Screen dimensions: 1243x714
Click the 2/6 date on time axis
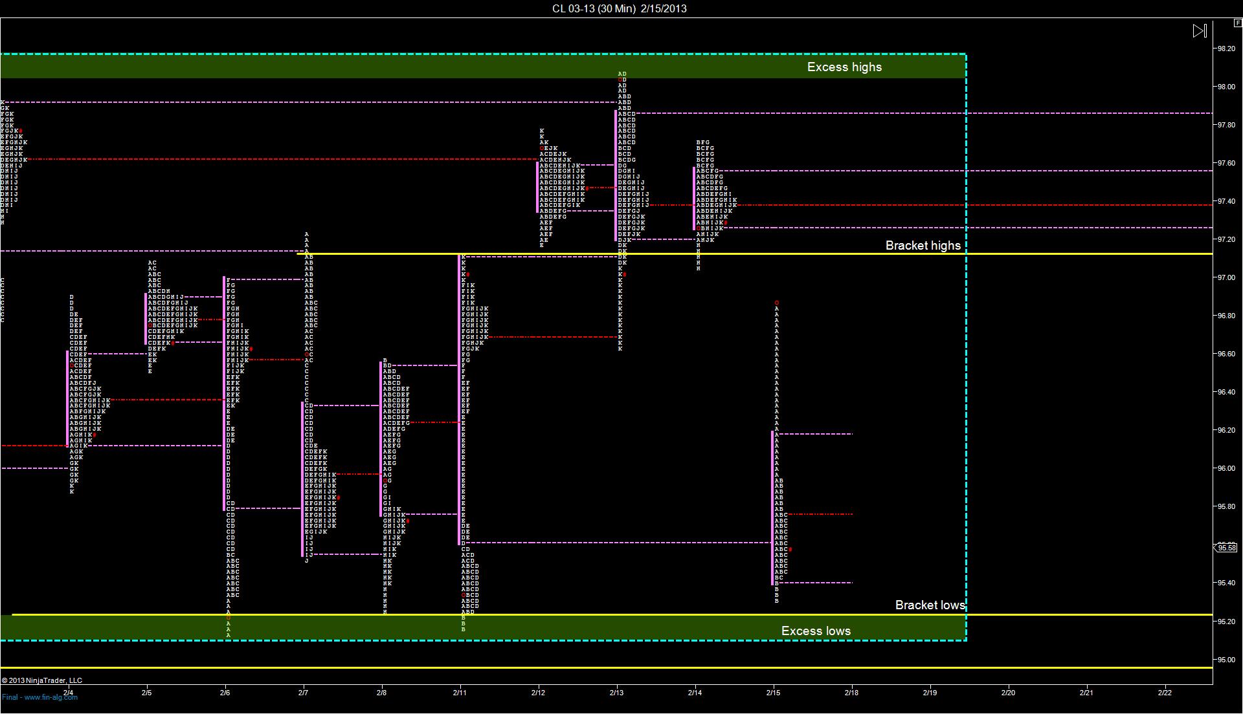point(225,693)
